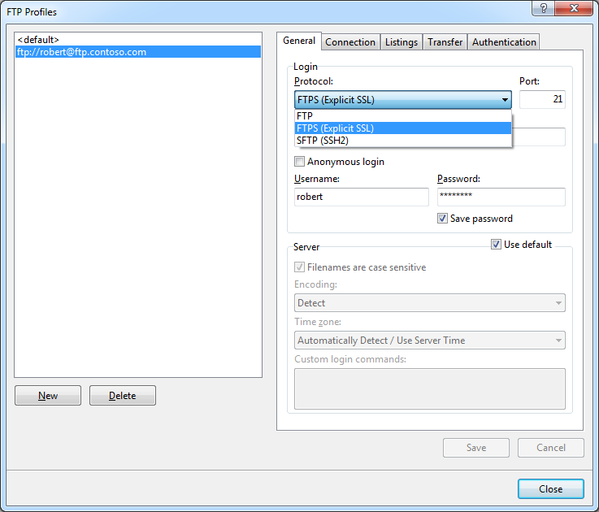599x512 pixels.
Task: Delete the selected FTP profile
Action: point(123,396)
